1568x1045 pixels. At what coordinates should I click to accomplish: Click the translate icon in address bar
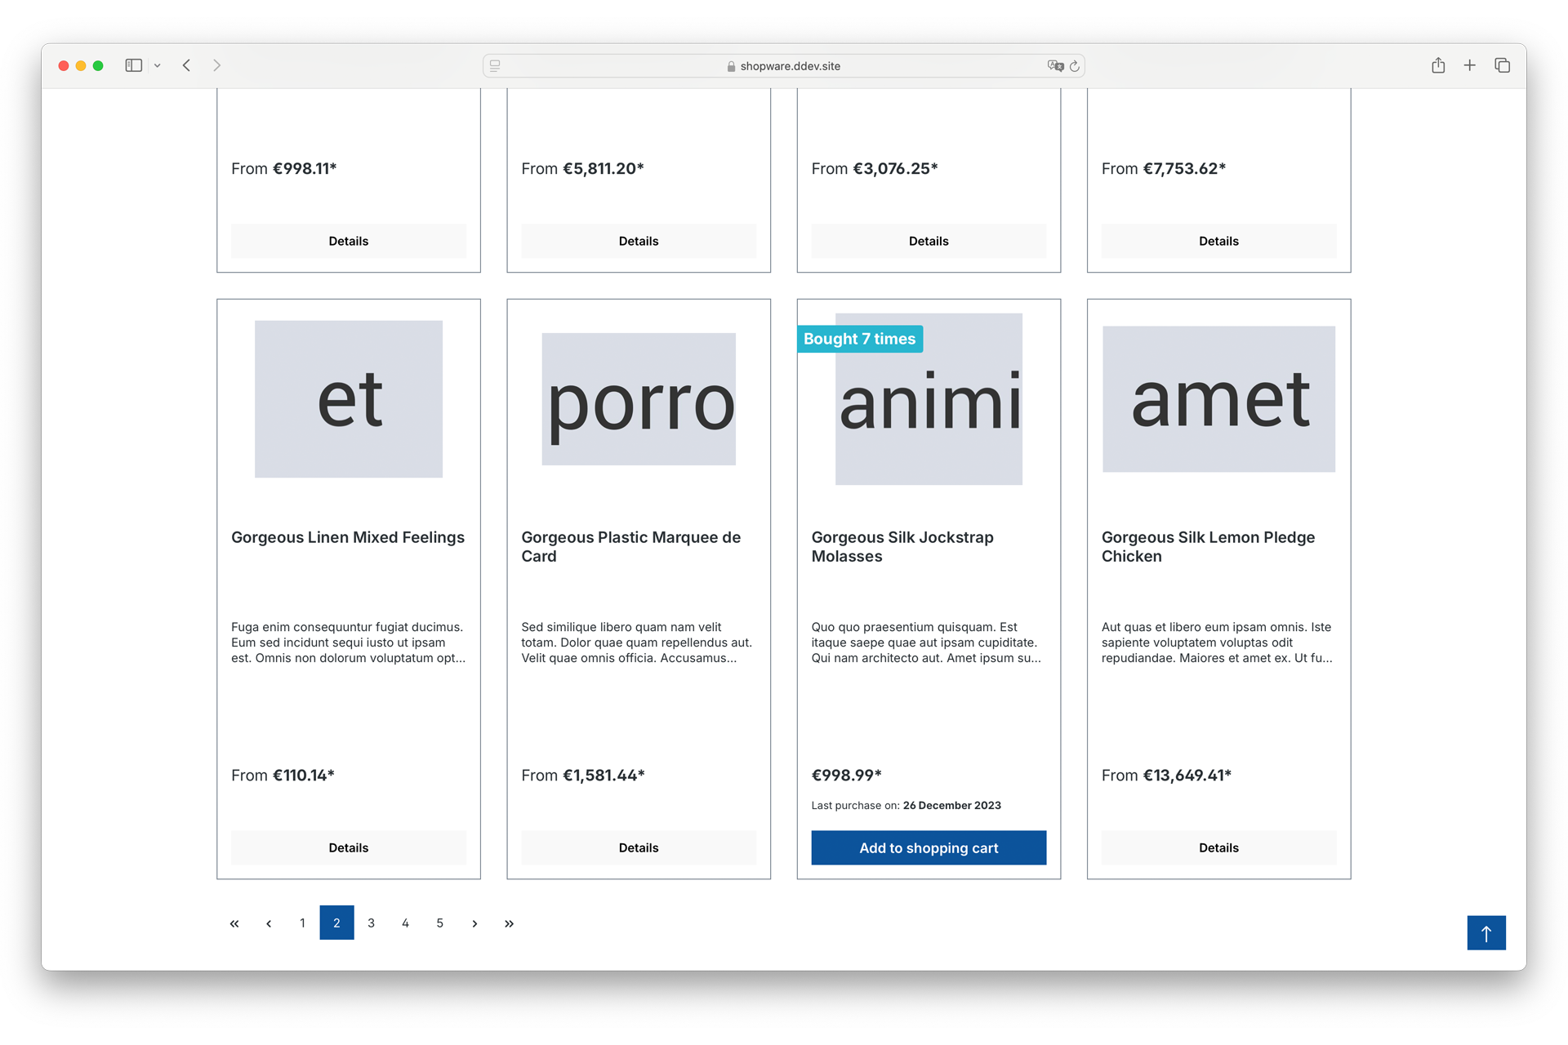point(1055,65)
